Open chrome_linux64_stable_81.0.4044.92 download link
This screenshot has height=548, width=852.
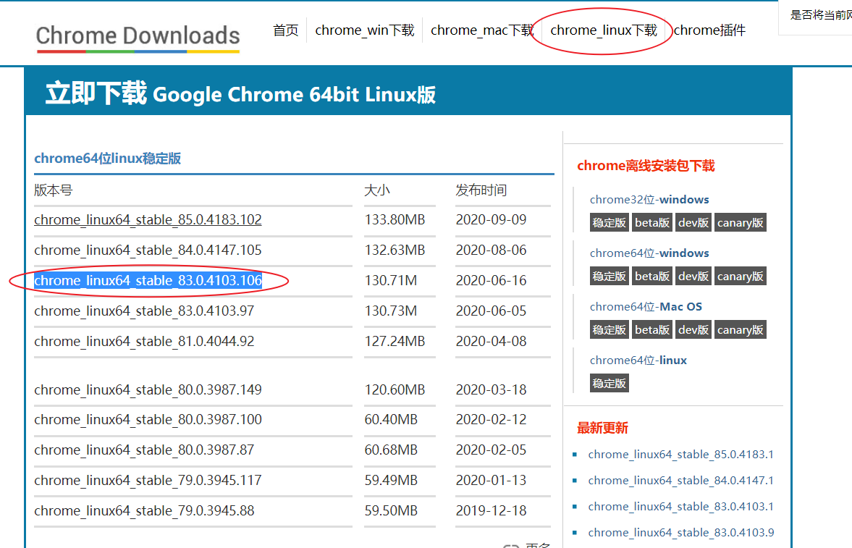[144, 342]
